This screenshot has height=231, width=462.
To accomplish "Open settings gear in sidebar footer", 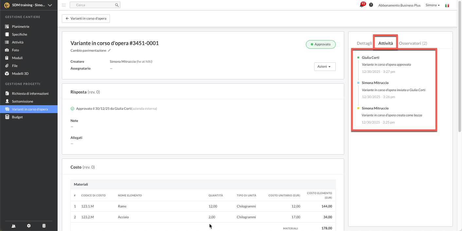I will coord(29,226).
